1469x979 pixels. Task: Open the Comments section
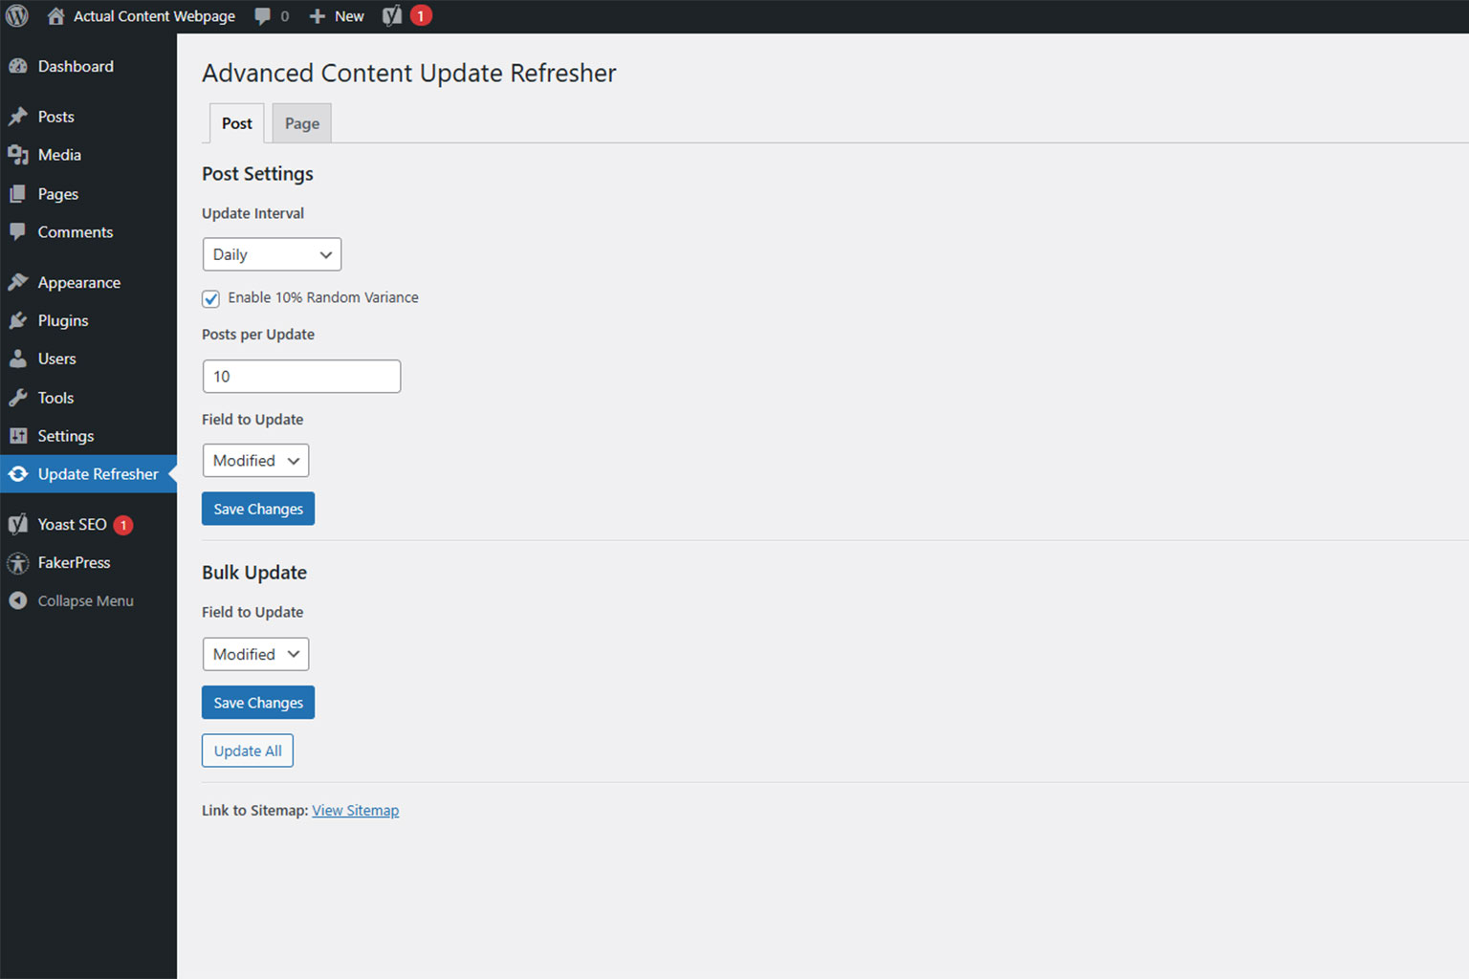[x=74, y=231]
